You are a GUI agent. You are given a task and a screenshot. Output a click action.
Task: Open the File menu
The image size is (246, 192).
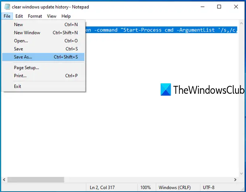(x=7, y=16)
